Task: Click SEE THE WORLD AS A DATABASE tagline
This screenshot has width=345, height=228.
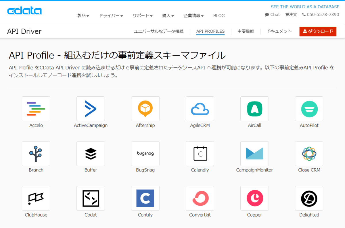Action: 305,7
